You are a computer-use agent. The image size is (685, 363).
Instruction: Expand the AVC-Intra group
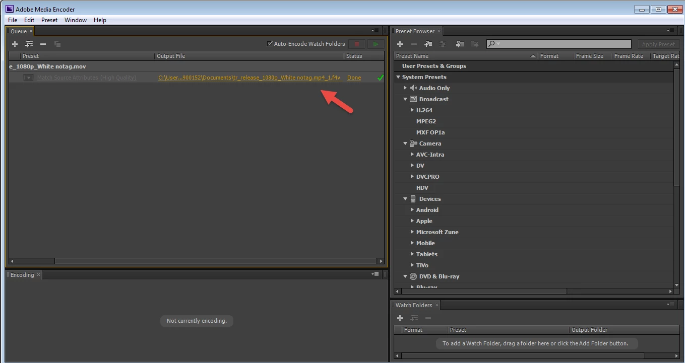pos(412,155)
